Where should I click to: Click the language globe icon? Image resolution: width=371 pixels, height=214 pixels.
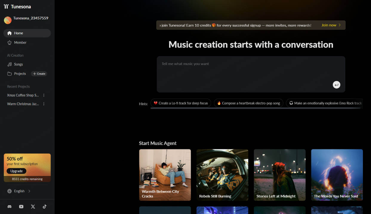(x=10, y=191)
